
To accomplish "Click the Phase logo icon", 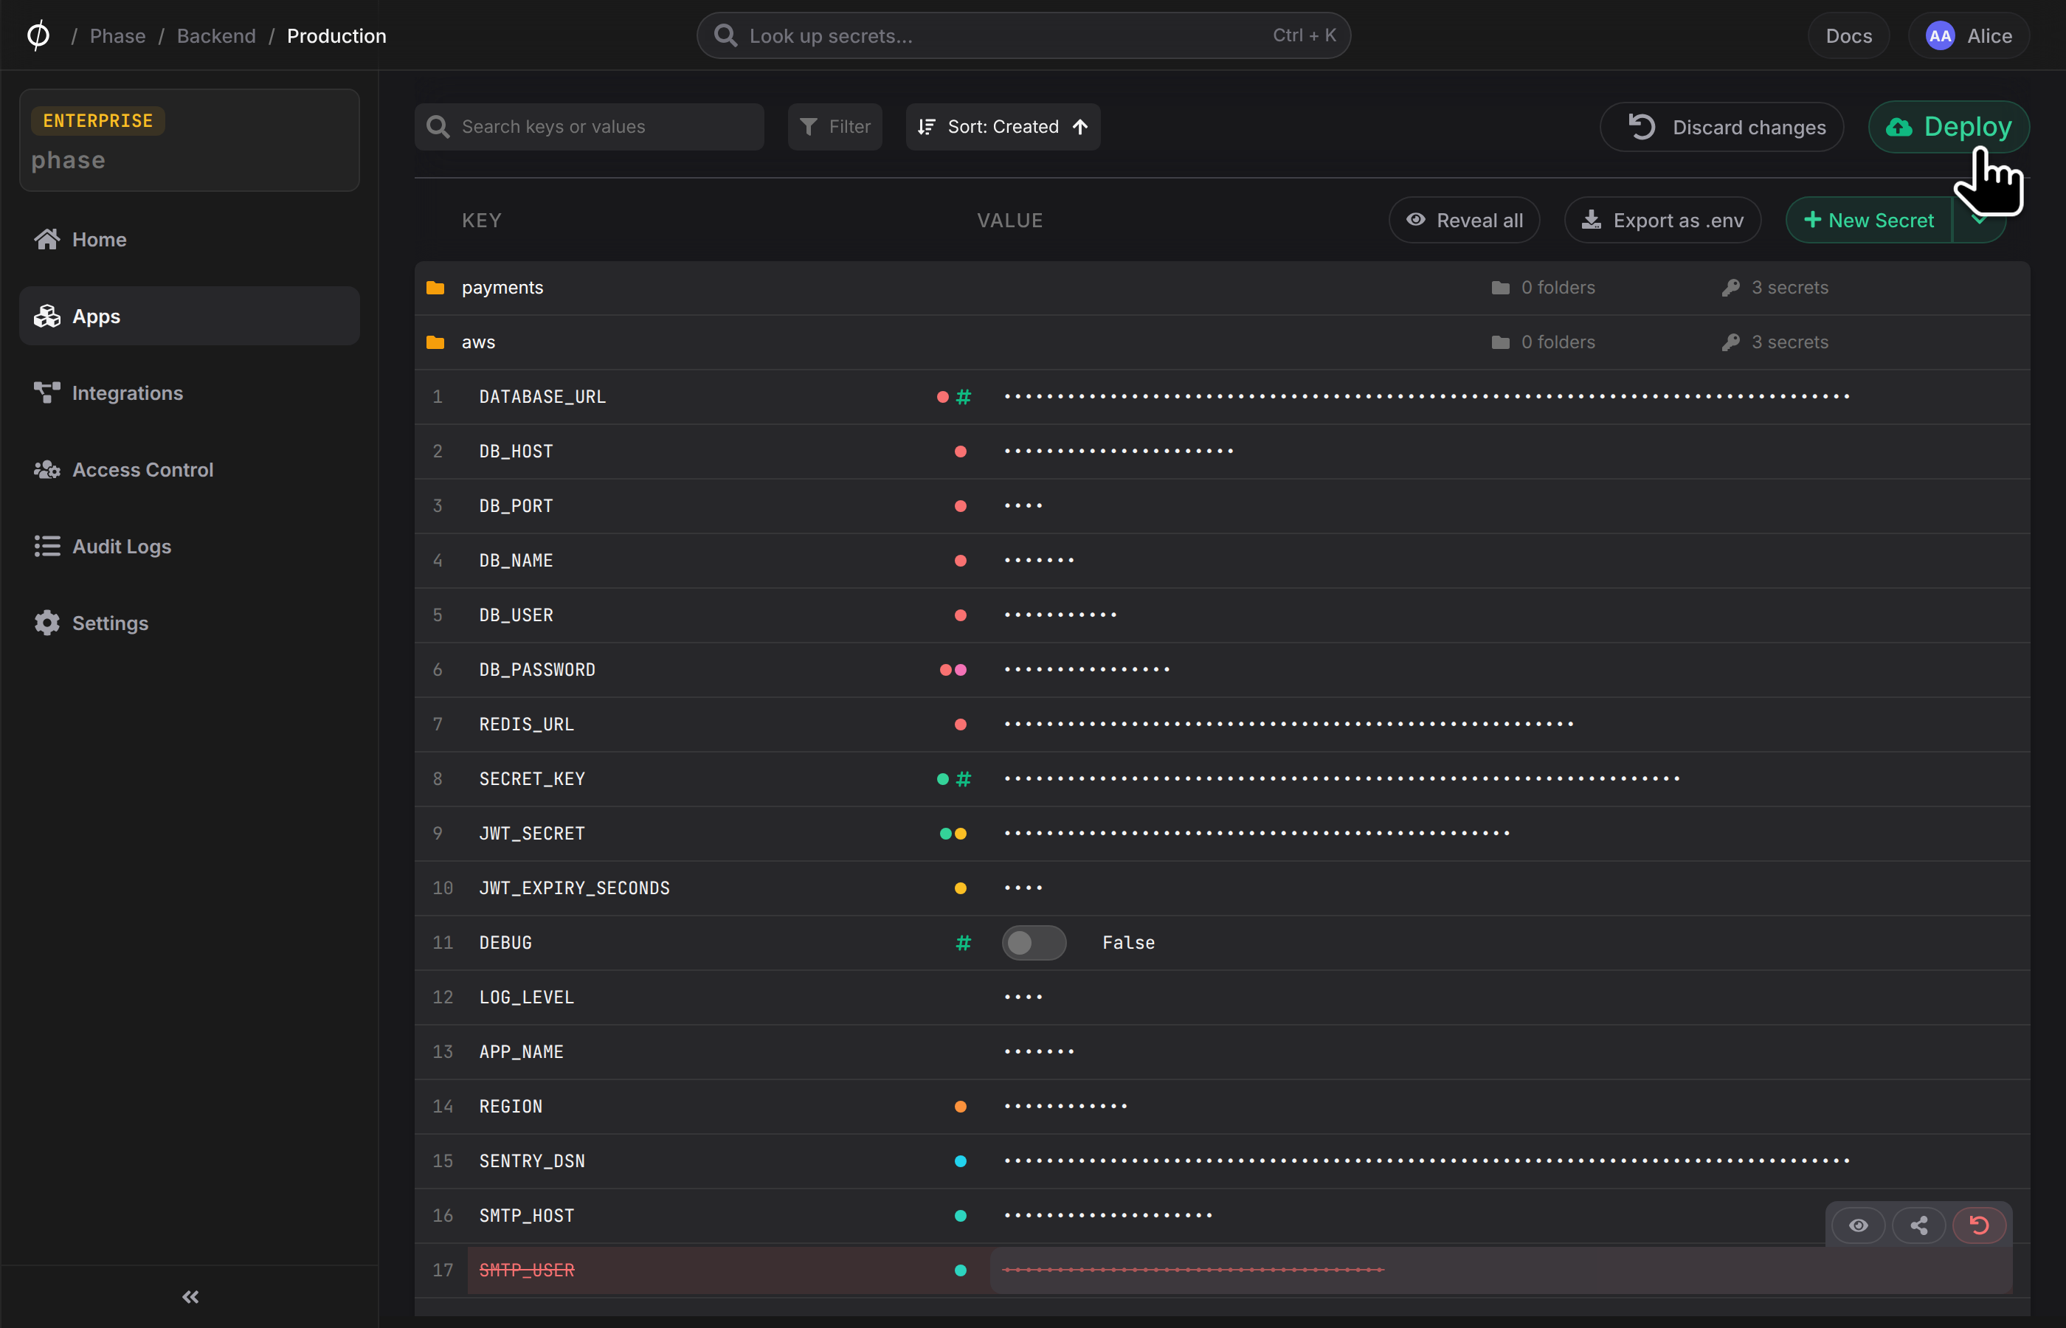I will click(38, 35).
